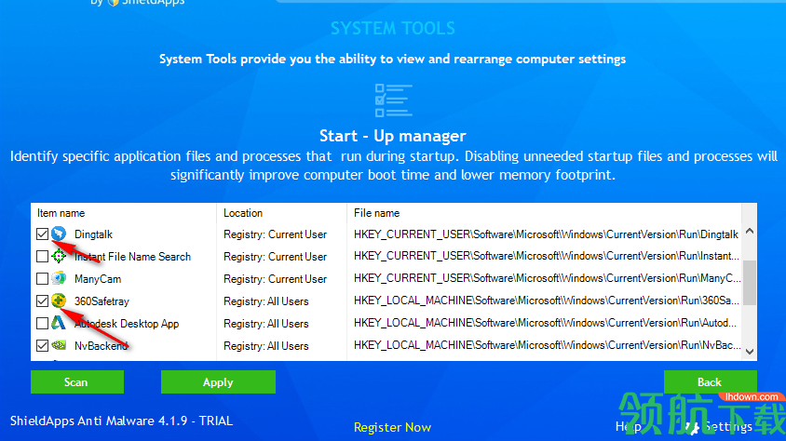Click the startup list scrollbar thumb
The width and height of the screenshot is (786, 441).
pos(750,282)
